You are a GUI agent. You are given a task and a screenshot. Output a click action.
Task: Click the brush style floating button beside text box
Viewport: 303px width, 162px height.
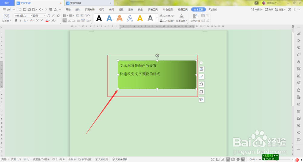[201, 76]
